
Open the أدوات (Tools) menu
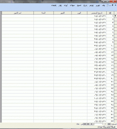66,5
